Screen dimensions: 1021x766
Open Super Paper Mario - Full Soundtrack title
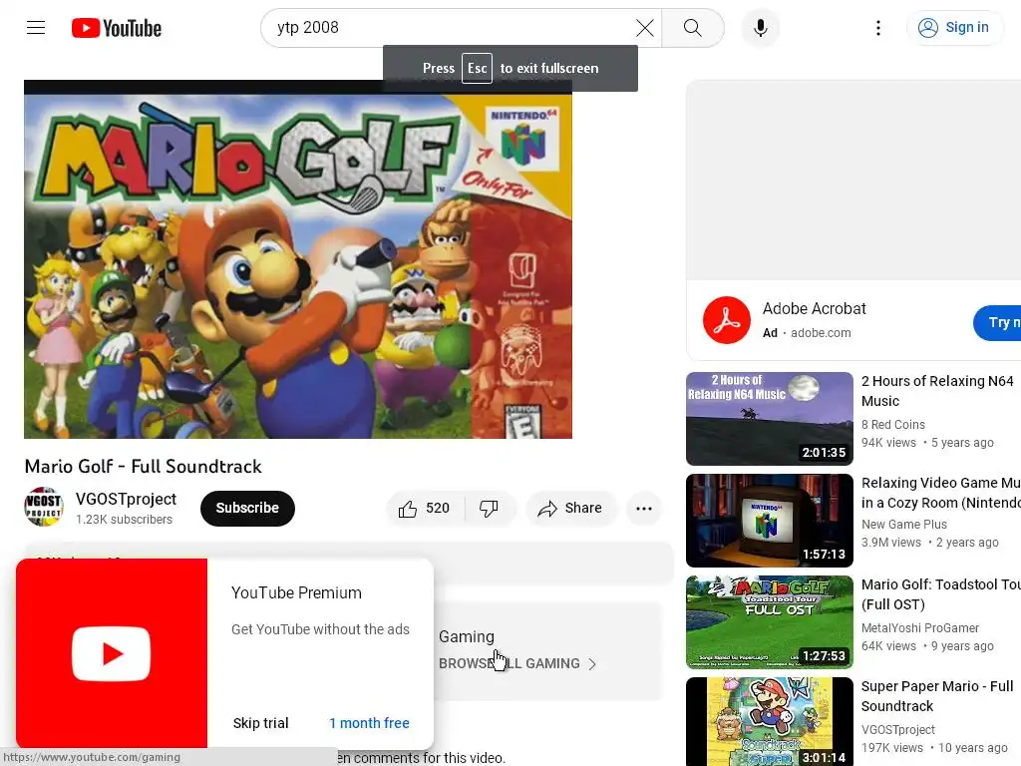click(937, 696)
